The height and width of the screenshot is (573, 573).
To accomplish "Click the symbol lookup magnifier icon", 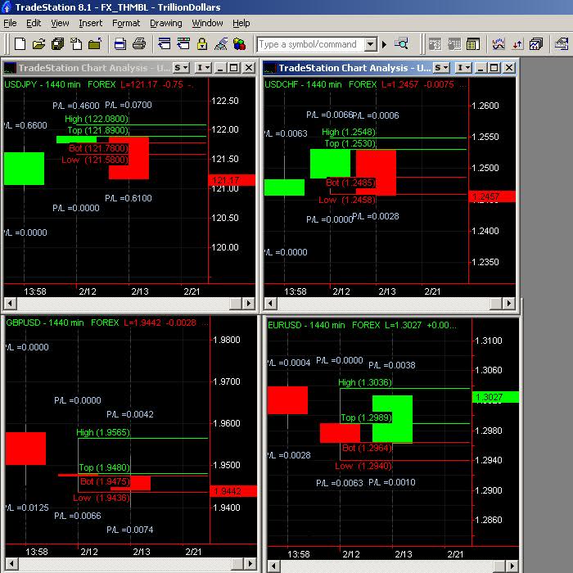I will pyautogui.click(x=401, y=44).
